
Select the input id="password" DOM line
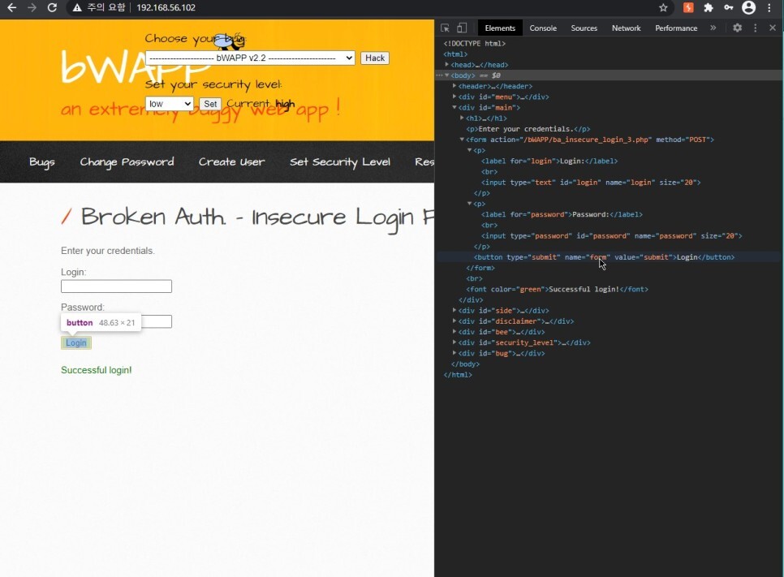pos(611,235)
